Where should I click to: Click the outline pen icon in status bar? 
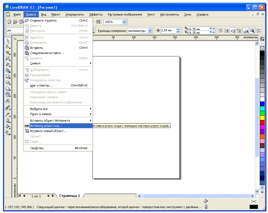(206, 207)
